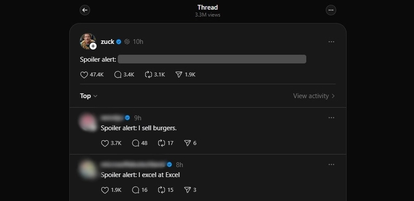Open zuck's profile picture
Viewport: 414px width, 201px height.
87,41
